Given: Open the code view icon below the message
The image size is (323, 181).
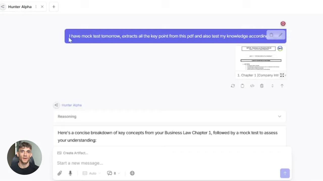Looking at the screenshot, I should (252, 86).
